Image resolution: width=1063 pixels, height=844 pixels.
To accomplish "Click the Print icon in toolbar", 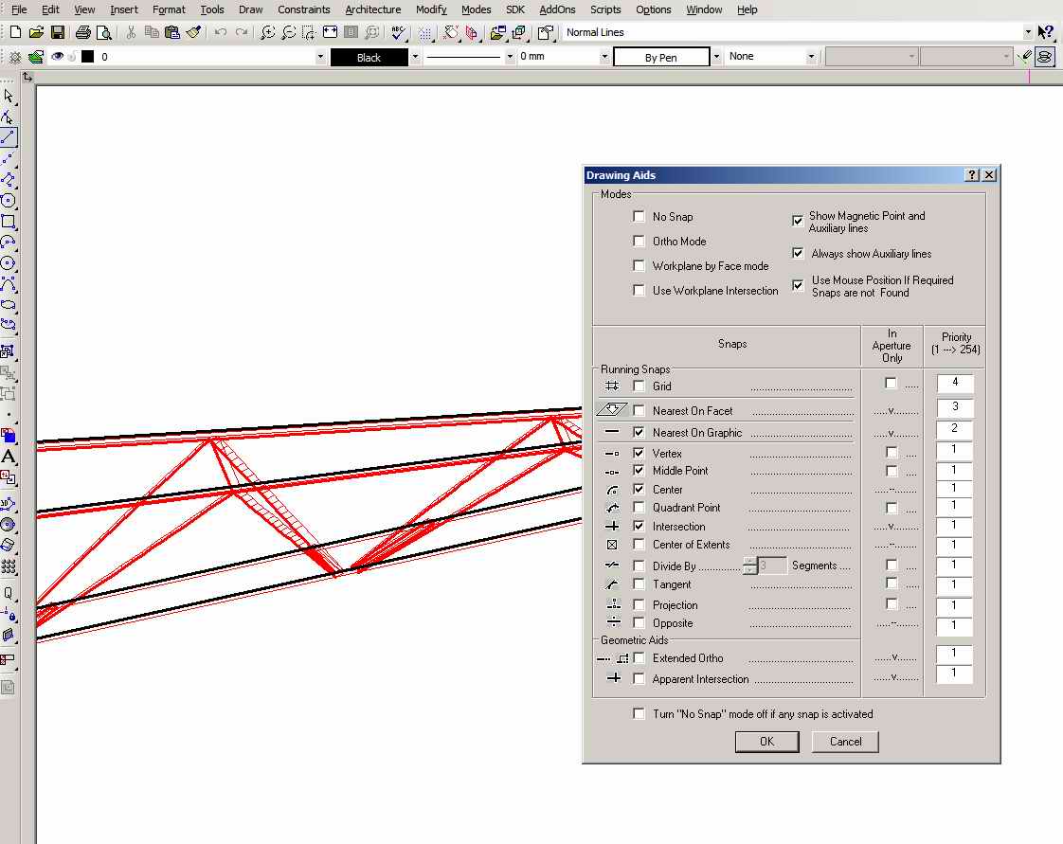I will click(x=83, y=32).
